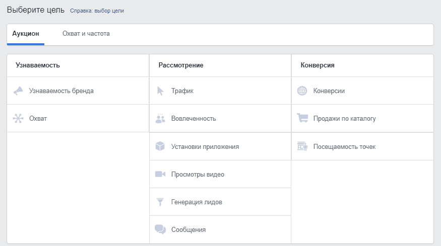Screen dimensions: 441x246
Task: Click the megaphone icon for Brand Awareness
Action: coord(18,91)
